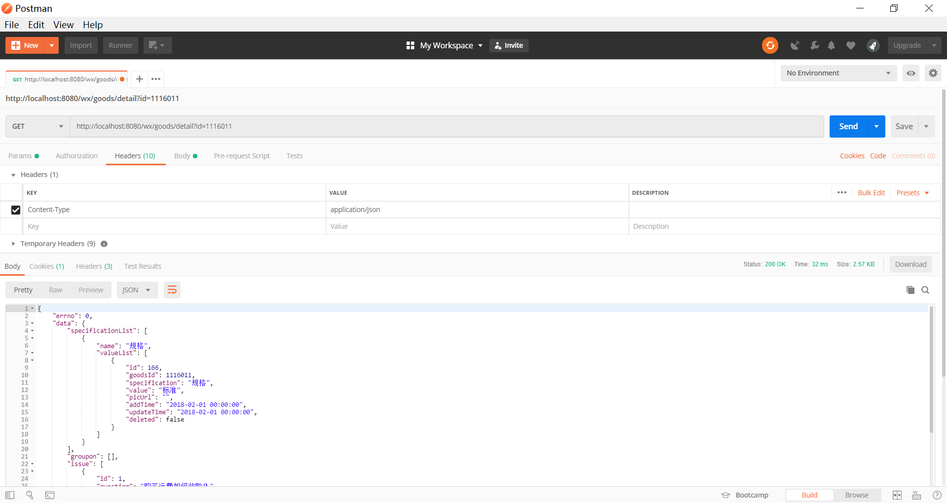This screenshot has width=947, height=503.
Task: Toggle line wrap in response
Action: point(172,290)
